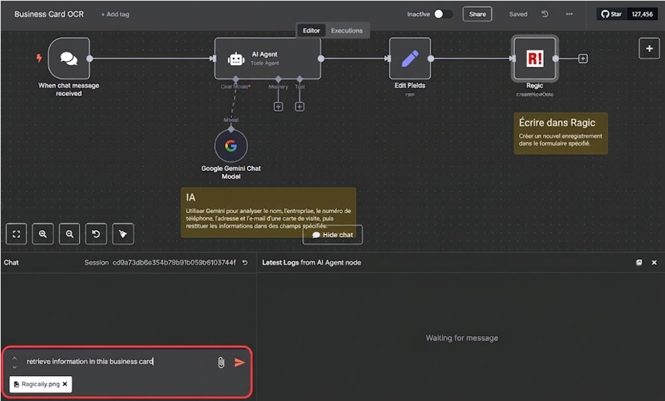Open the Google Gemini Chat Model node
665x401 pixels.
tap(230, 146)
